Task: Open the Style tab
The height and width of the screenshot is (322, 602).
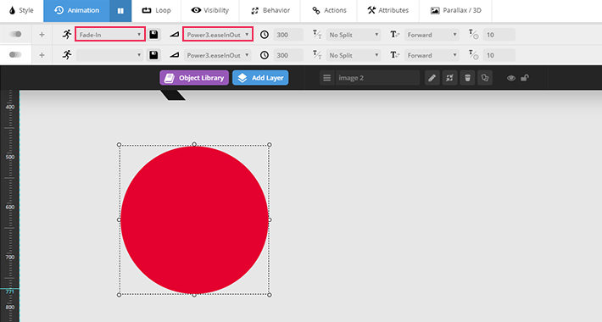Action: (x=21, y=10)
